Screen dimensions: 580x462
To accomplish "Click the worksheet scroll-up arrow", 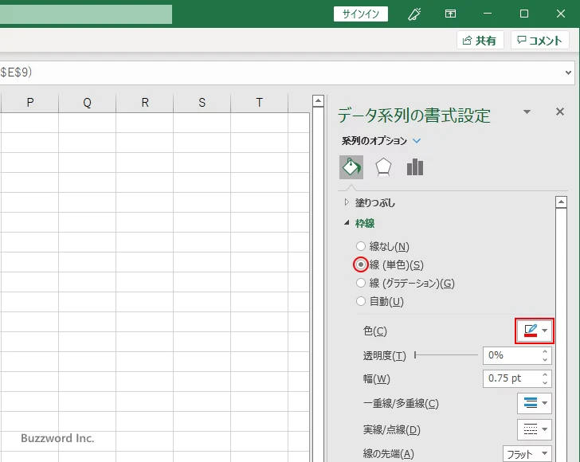I will pyautogui.click(x=318, y=100).
